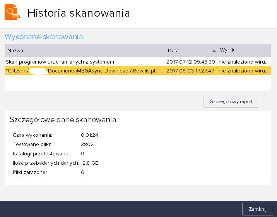The width and height of the screenshot is (277, 217).
Task: Click the orange scan log icon
Action: pos(12,12)
